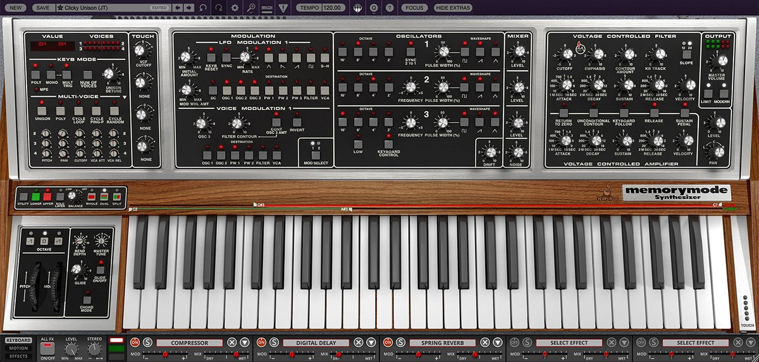
Task: Solo the Compressor effect with S button
Action: pyautogui.click(x=147, y=342)
